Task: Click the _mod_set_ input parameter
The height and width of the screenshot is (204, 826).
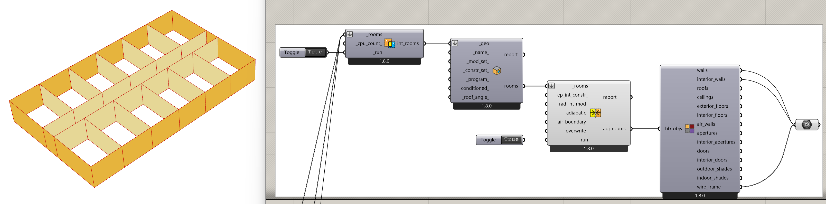Action: 478,61
